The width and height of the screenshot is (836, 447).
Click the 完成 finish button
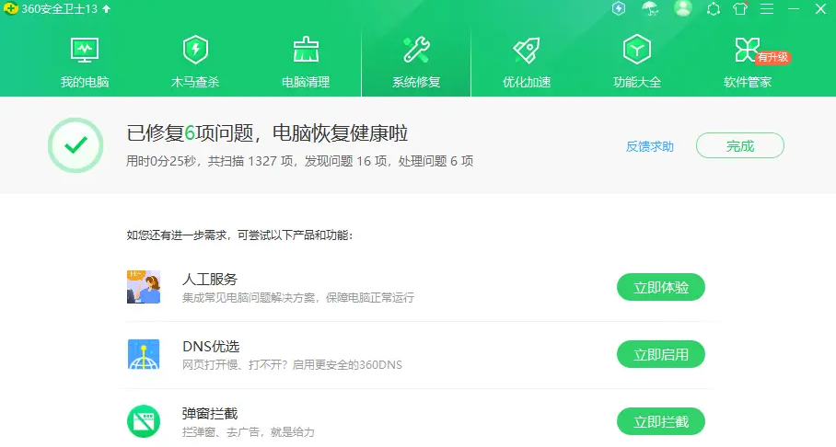click(x=740, y=145)
